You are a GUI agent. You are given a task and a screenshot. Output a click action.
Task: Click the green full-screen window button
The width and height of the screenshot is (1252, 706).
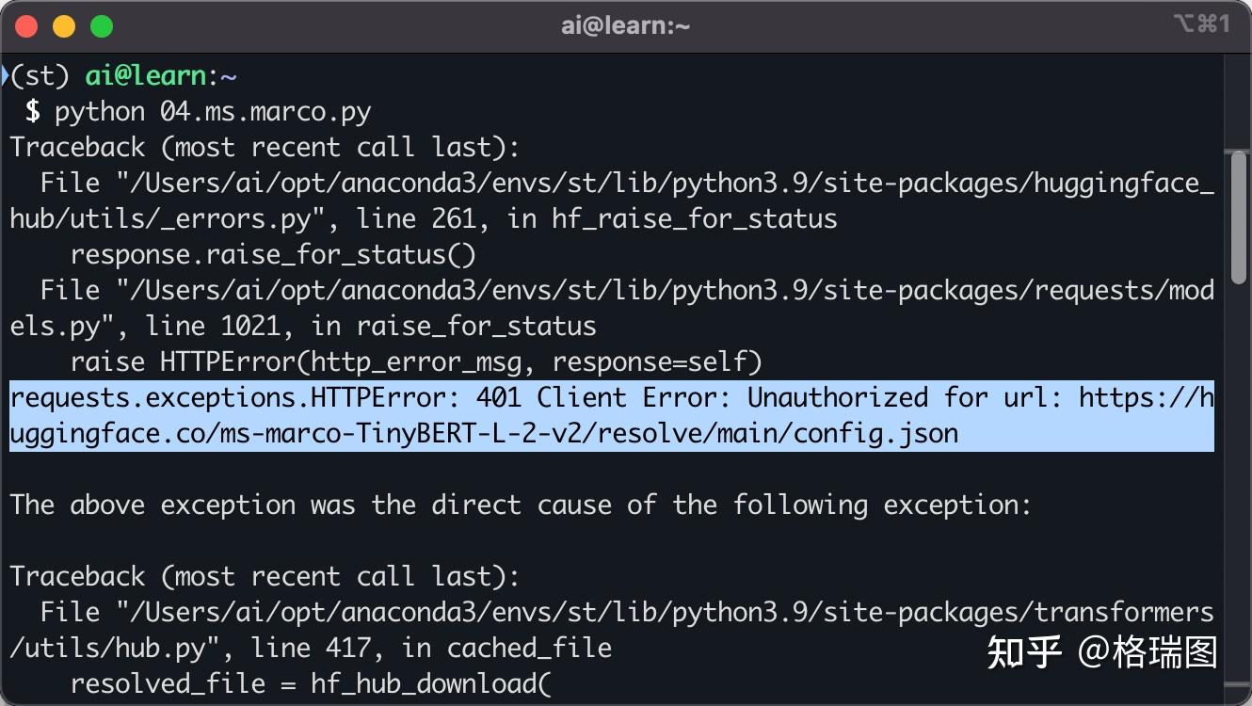point(101,26)
